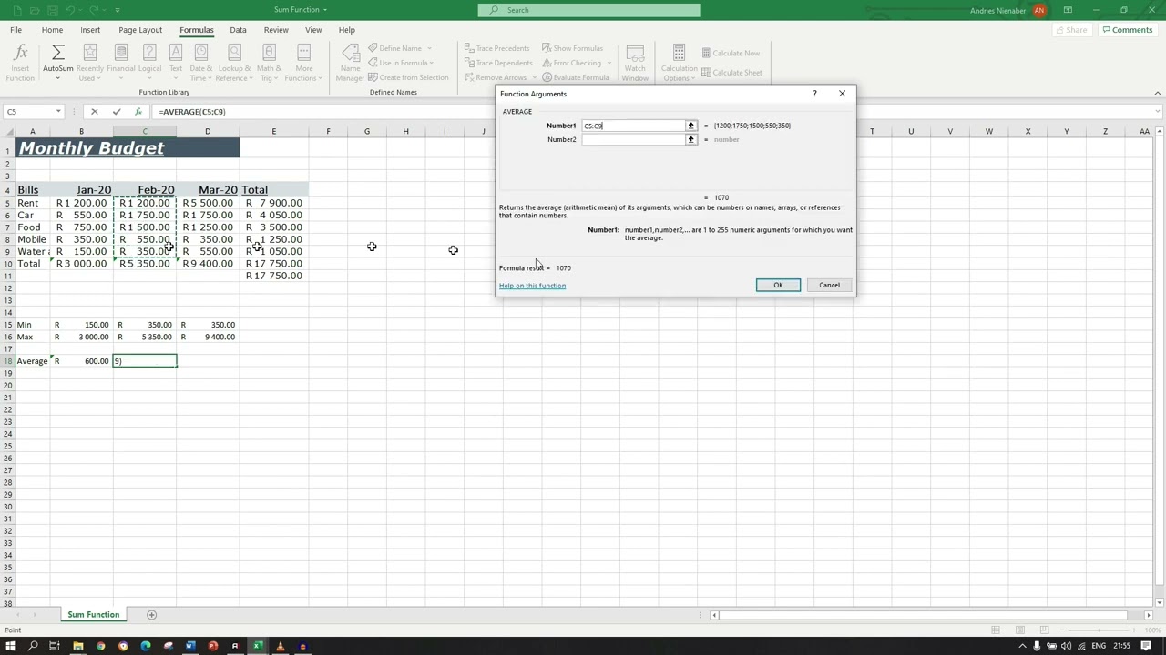Cancel entry with formula bar X
The width and height of the screenshot is (1166, 655).
(94, 112)
